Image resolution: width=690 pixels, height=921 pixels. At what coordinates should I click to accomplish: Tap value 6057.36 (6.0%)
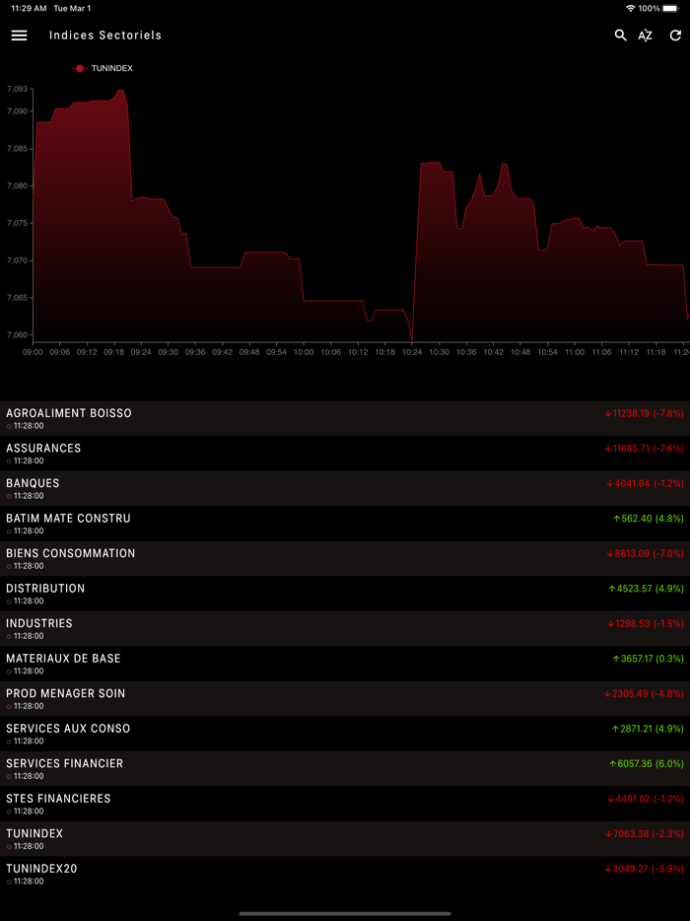coord(647,764)
